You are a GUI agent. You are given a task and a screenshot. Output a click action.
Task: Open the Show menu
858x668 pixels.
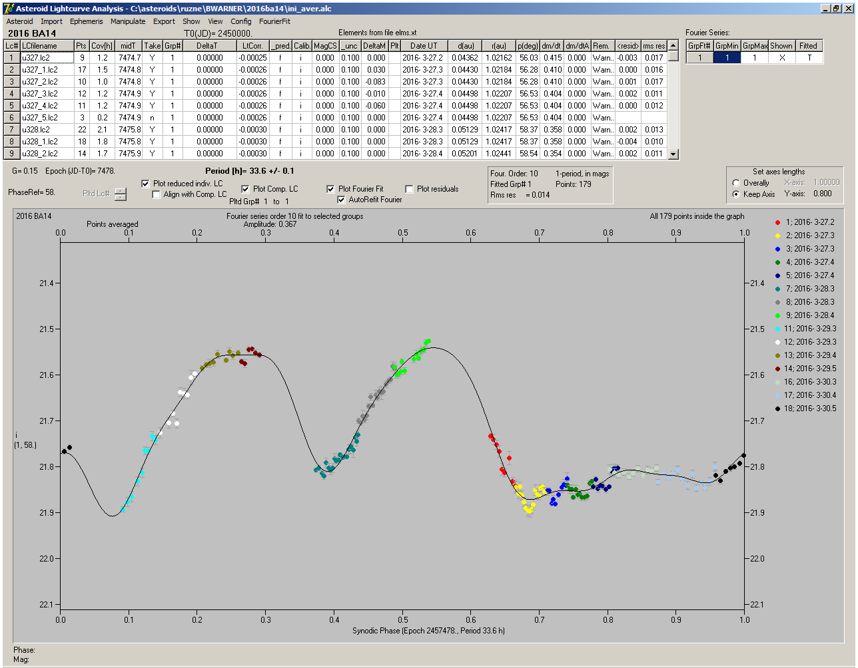click(191, 21)
